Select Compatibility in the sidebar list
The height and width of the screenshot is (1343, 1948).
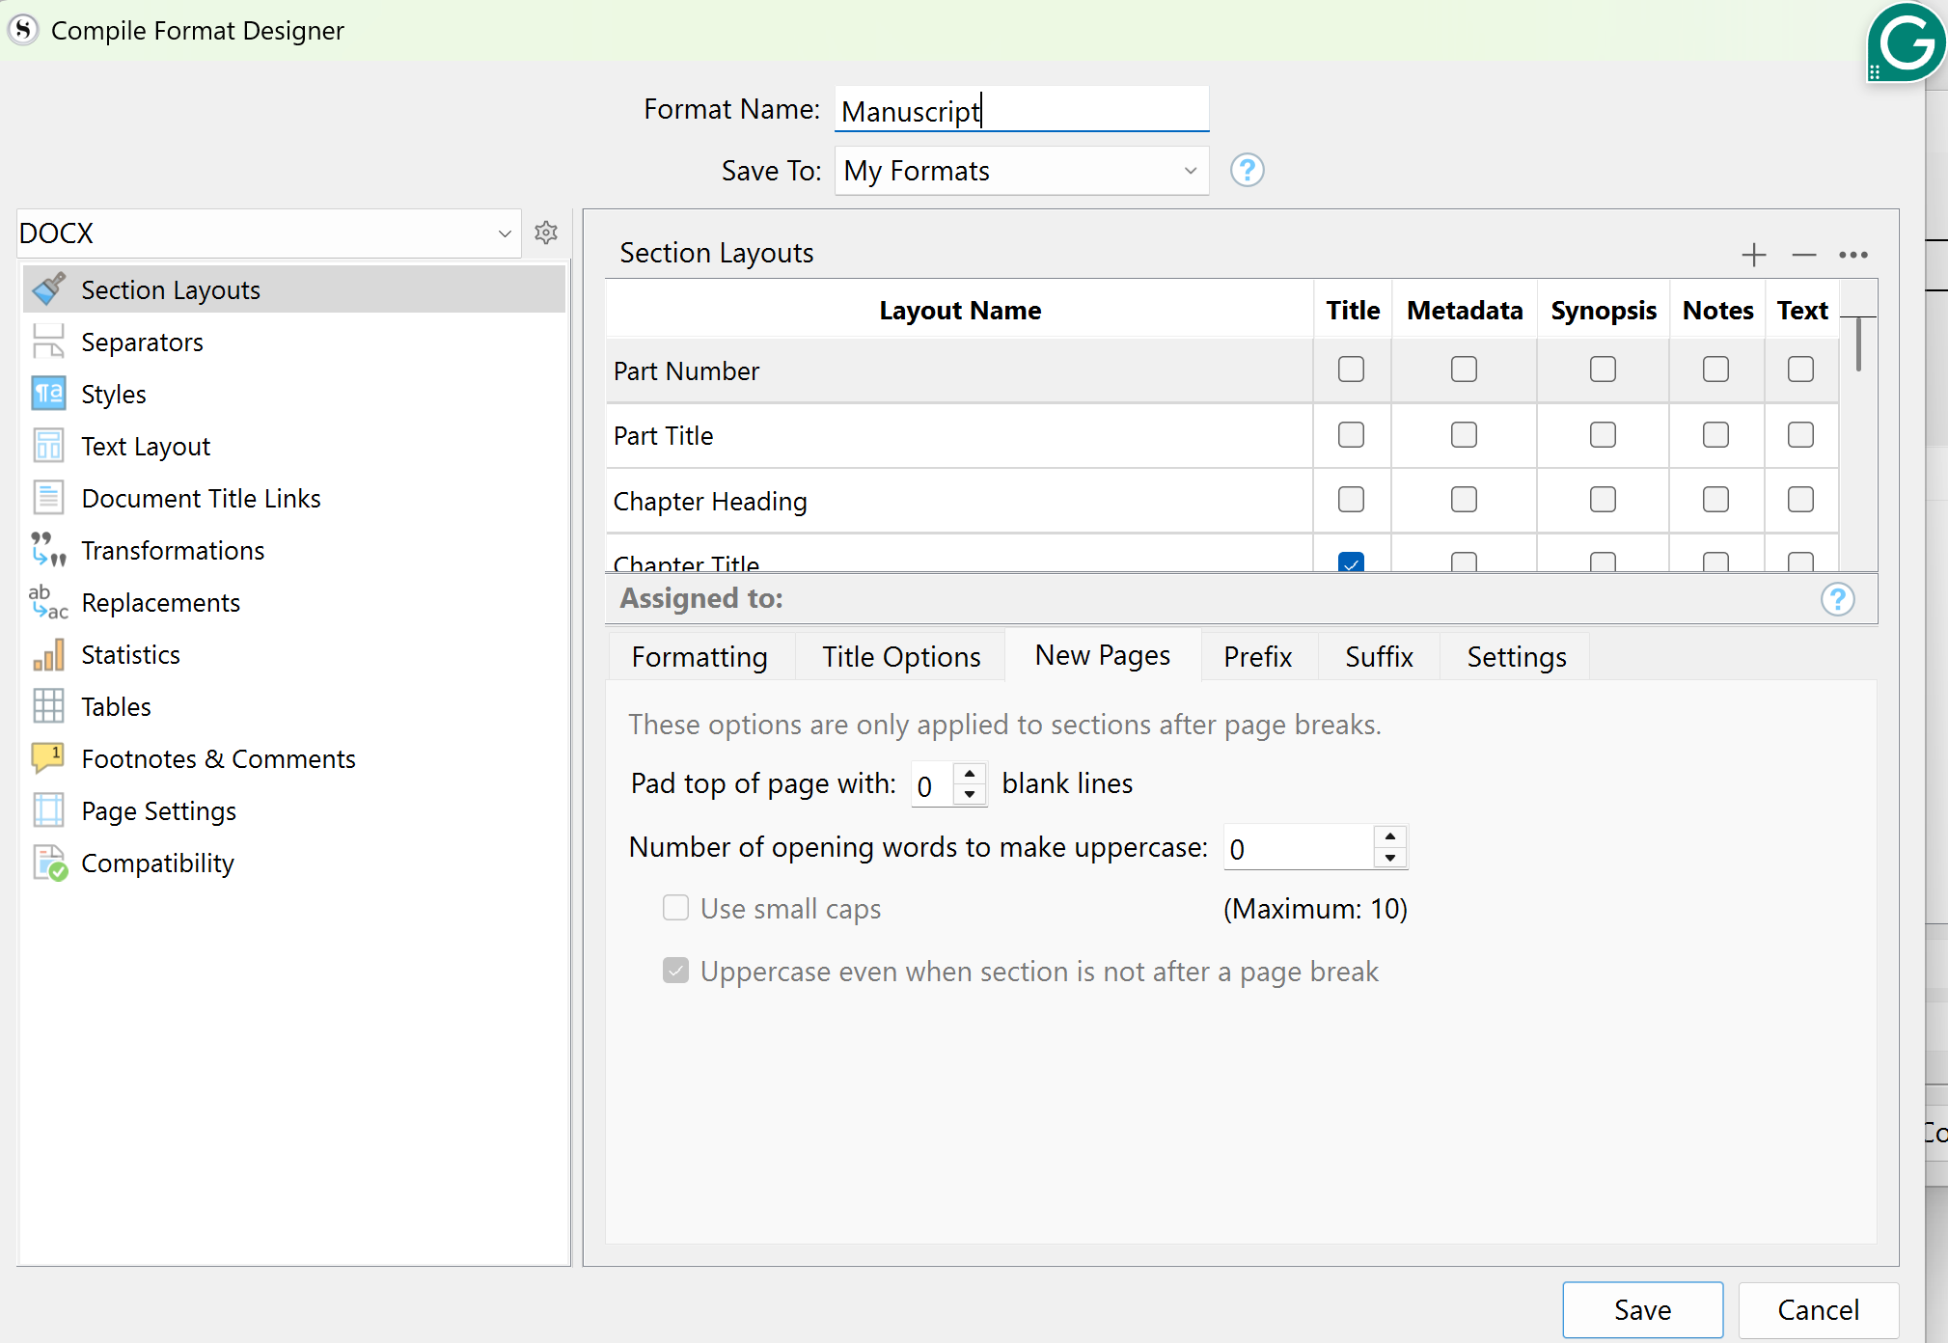[293, 863]
